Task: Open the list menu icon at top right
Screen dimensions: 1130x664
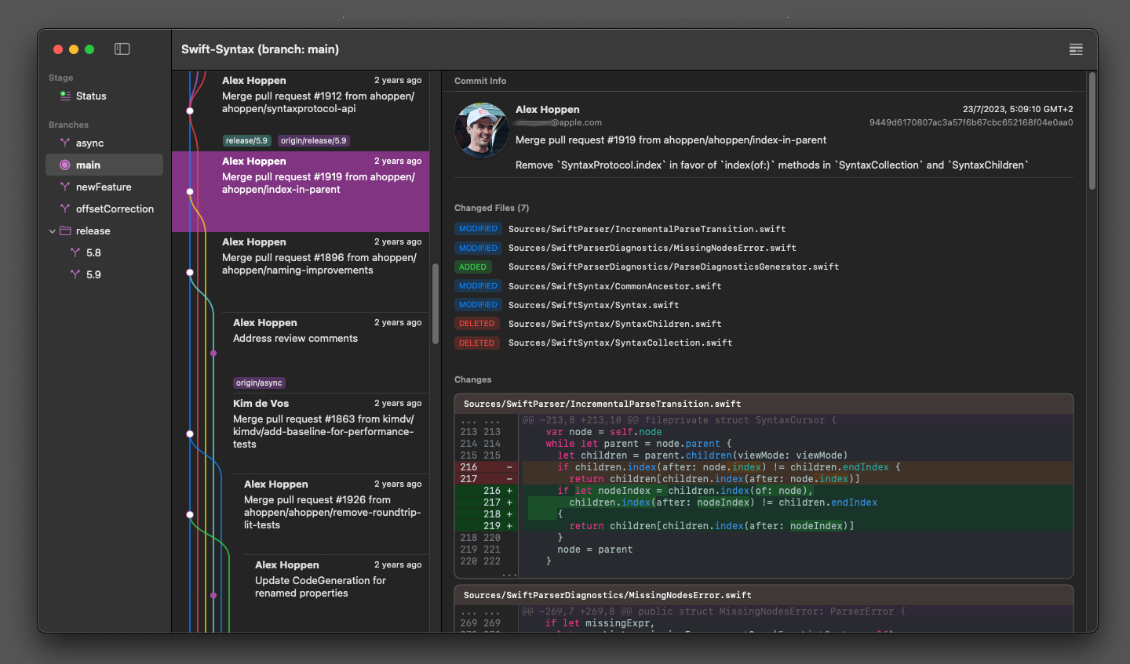Action: (x=1076, y=49)
